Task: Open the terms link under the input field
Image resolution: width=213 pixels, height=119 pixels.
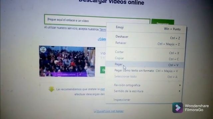Action: [103, 29]
